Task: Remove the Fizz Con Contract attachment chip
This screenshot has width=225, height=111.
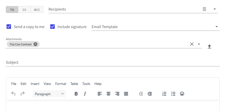Action: point(35,44)
